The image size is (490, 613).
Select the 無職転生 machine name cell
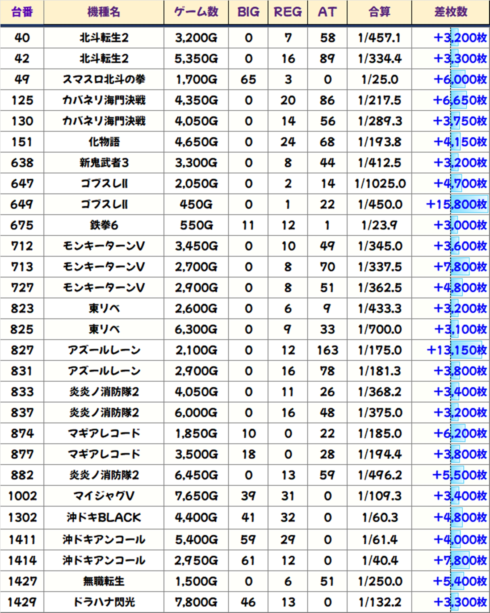(104, 581)
